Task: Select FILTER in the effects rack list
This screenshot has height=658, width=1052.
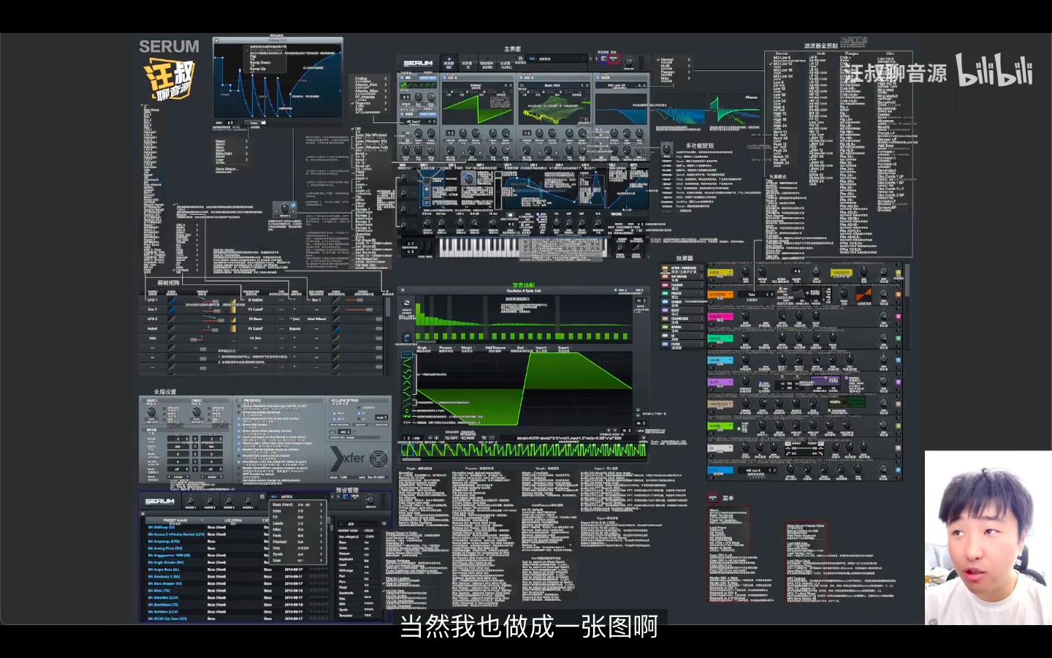Action: pyautogui.click(x=682, y=344)
